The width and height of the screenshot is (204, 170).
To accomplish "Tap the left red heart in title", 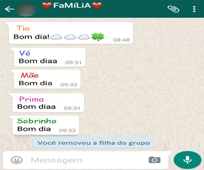I will click(47, 5).
